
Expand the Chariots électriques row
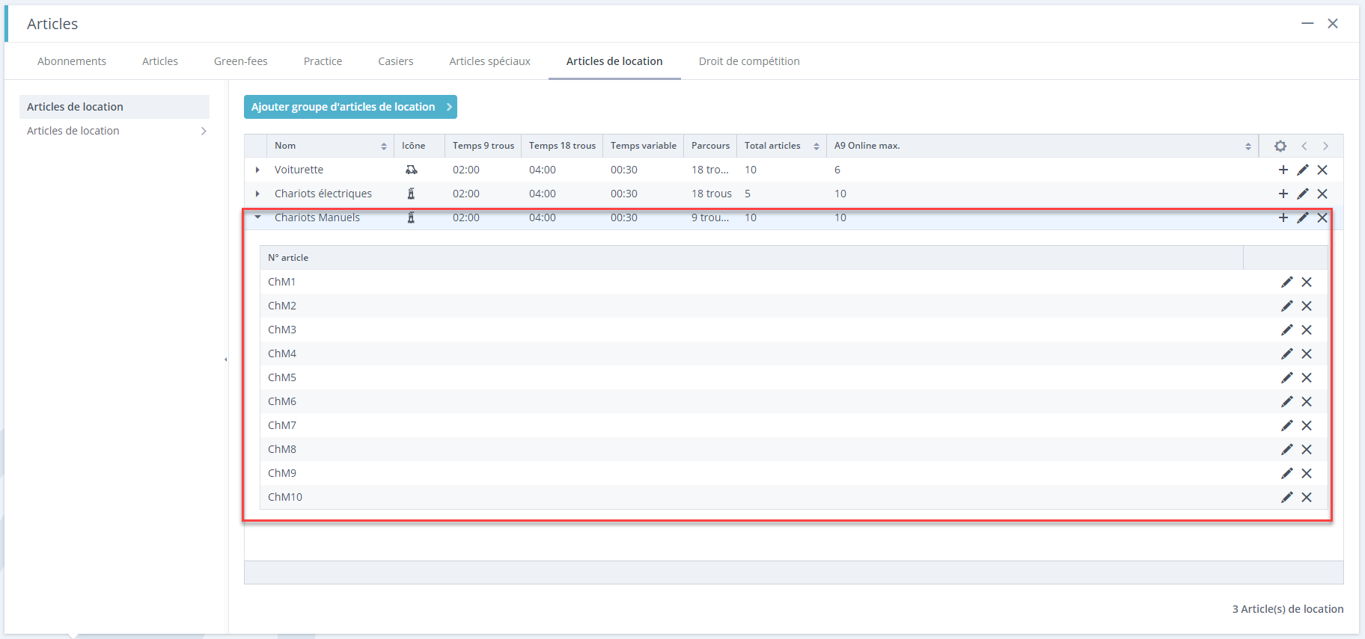point(257,194)
